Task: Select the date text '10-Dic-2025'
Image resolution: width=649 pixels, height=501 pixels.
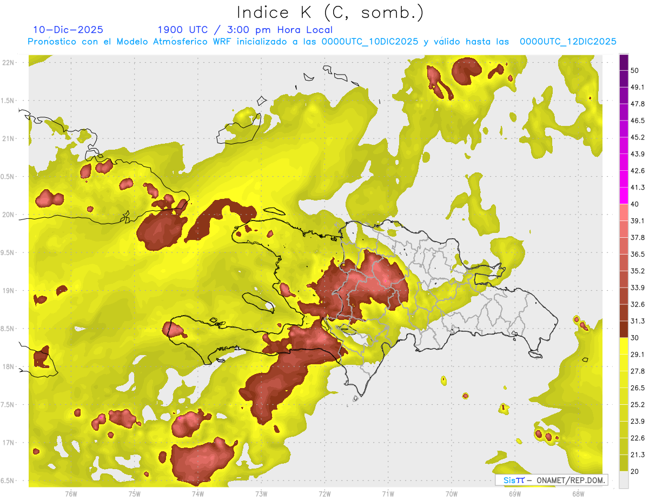Action: [68, 30]
